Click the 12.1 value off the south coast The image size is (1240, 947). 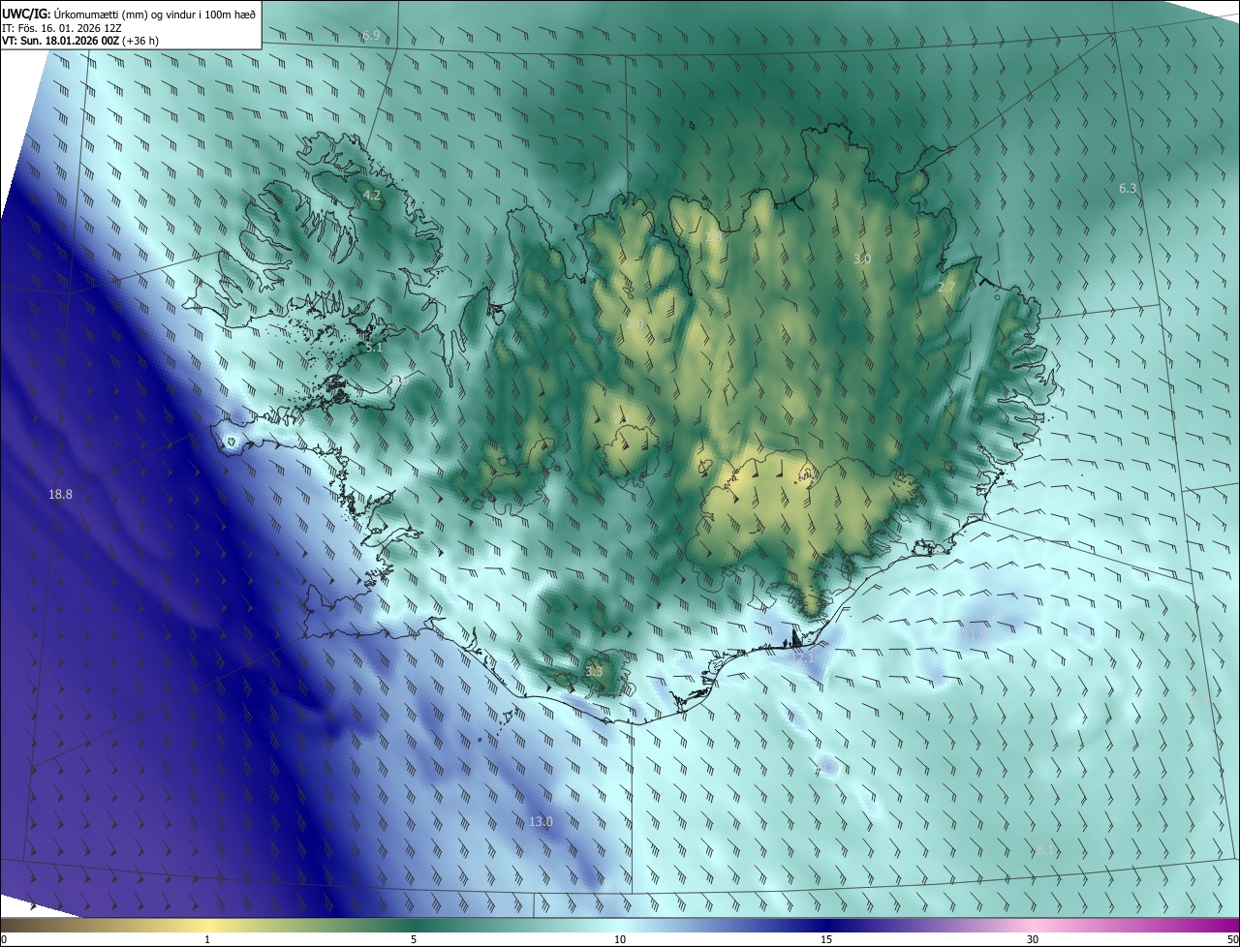point(803,657)
